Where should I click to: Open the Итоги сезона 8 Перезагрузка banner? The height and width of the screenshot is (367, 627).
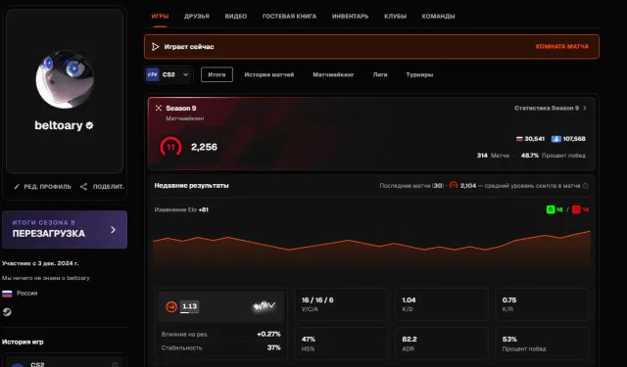(65, 230)
